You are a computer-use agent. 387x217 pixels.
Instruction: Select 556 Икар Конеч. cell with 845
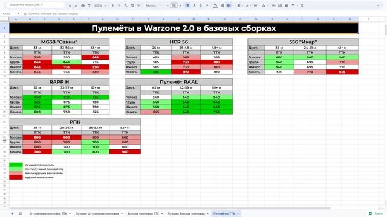tap(342, 72)
